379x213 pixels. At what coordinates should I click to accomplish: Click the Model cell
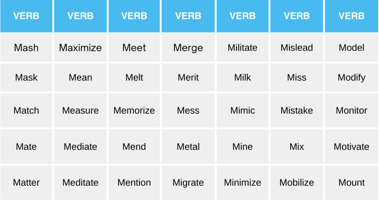point(352,48)
